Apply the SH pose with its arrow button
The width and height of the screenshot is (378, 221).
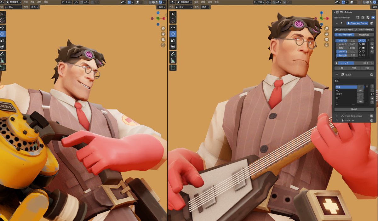click(x=360, y=98)
